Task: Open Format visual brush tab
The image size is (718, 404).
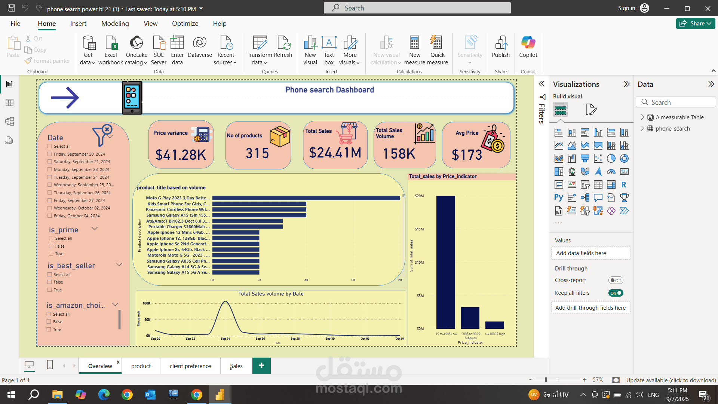Action: [x=591, y=109]
